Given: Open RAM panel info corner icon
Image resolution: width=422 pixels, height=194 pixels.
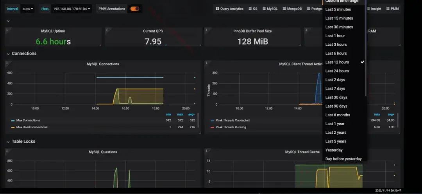Looking at the screenshot, I should [306, 30].
